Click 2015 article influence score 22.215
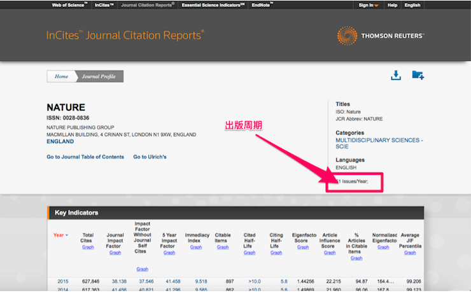Image resolution: width=471 pixels, height=292 pixels. pyautogui.click(x=334, y=281)
